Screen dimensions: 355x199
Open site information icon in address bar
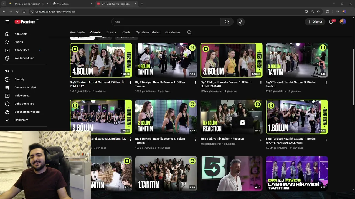click(32, 12)
